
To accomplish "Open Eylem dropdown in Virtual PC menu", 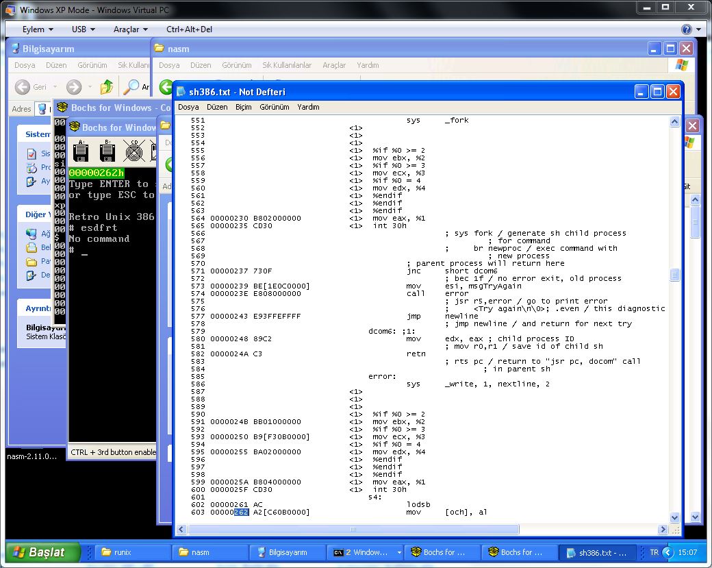I will point(38,29).
